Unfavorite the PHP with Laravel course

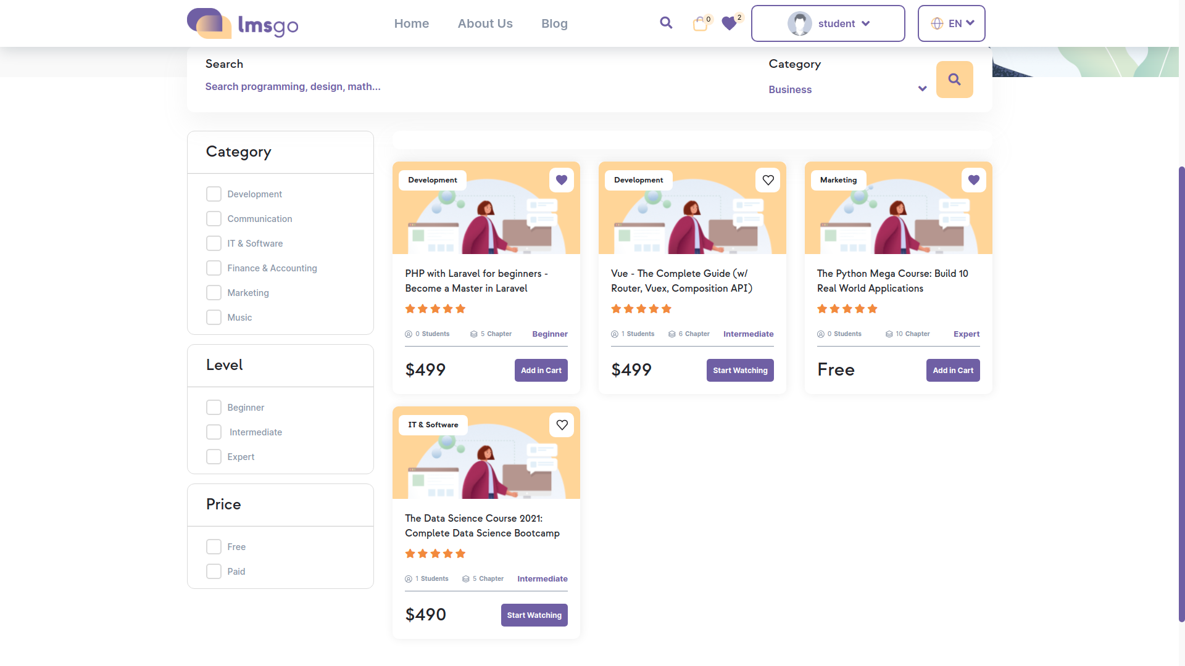point(561,180)
